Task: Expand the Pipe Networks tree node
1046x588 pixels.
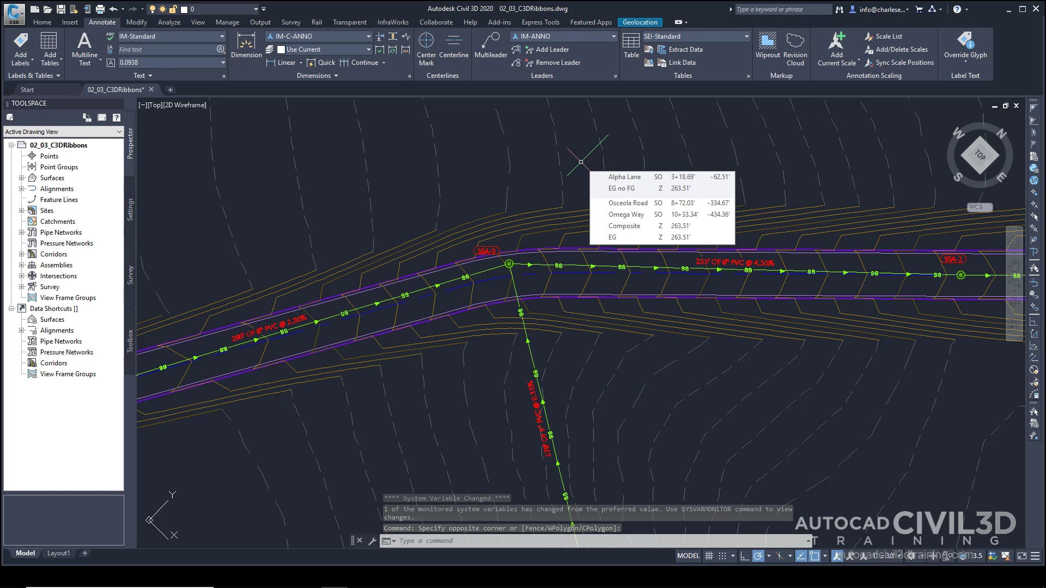Action: 22,232
